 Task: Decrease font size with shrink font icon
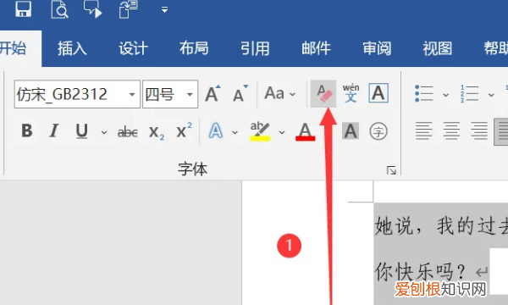pyautogui.click(x=240, y=94)
